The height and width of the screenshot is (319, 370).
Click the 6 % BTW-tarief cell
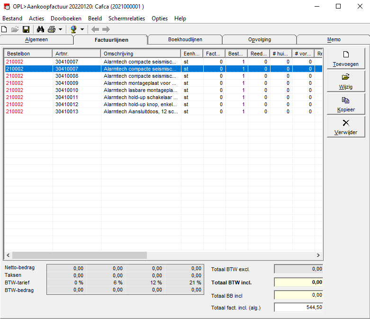(106, 283)
